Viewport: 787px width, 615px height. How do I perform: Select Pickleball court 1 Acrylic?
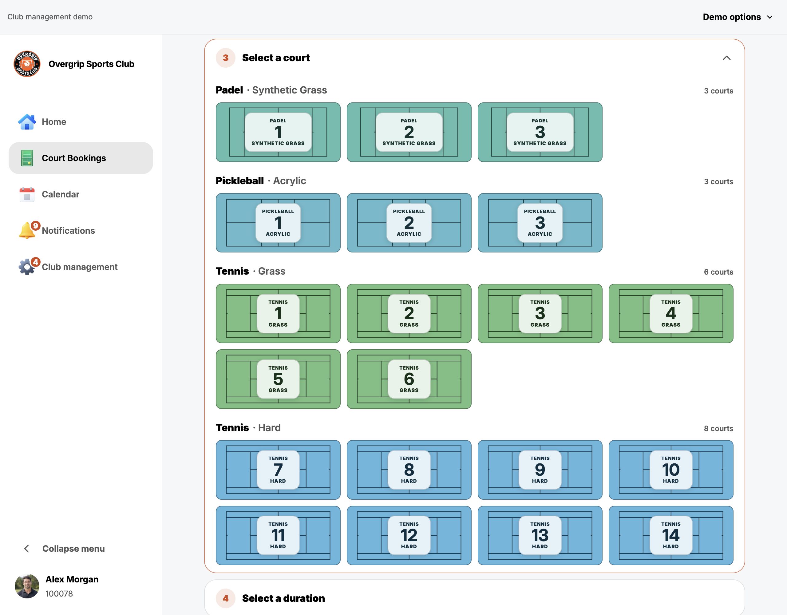tap(278, 223)
